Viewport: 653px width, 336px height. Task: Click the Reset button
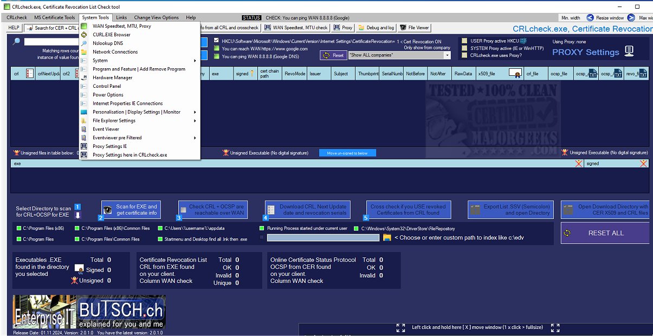[x=333, y=55]
